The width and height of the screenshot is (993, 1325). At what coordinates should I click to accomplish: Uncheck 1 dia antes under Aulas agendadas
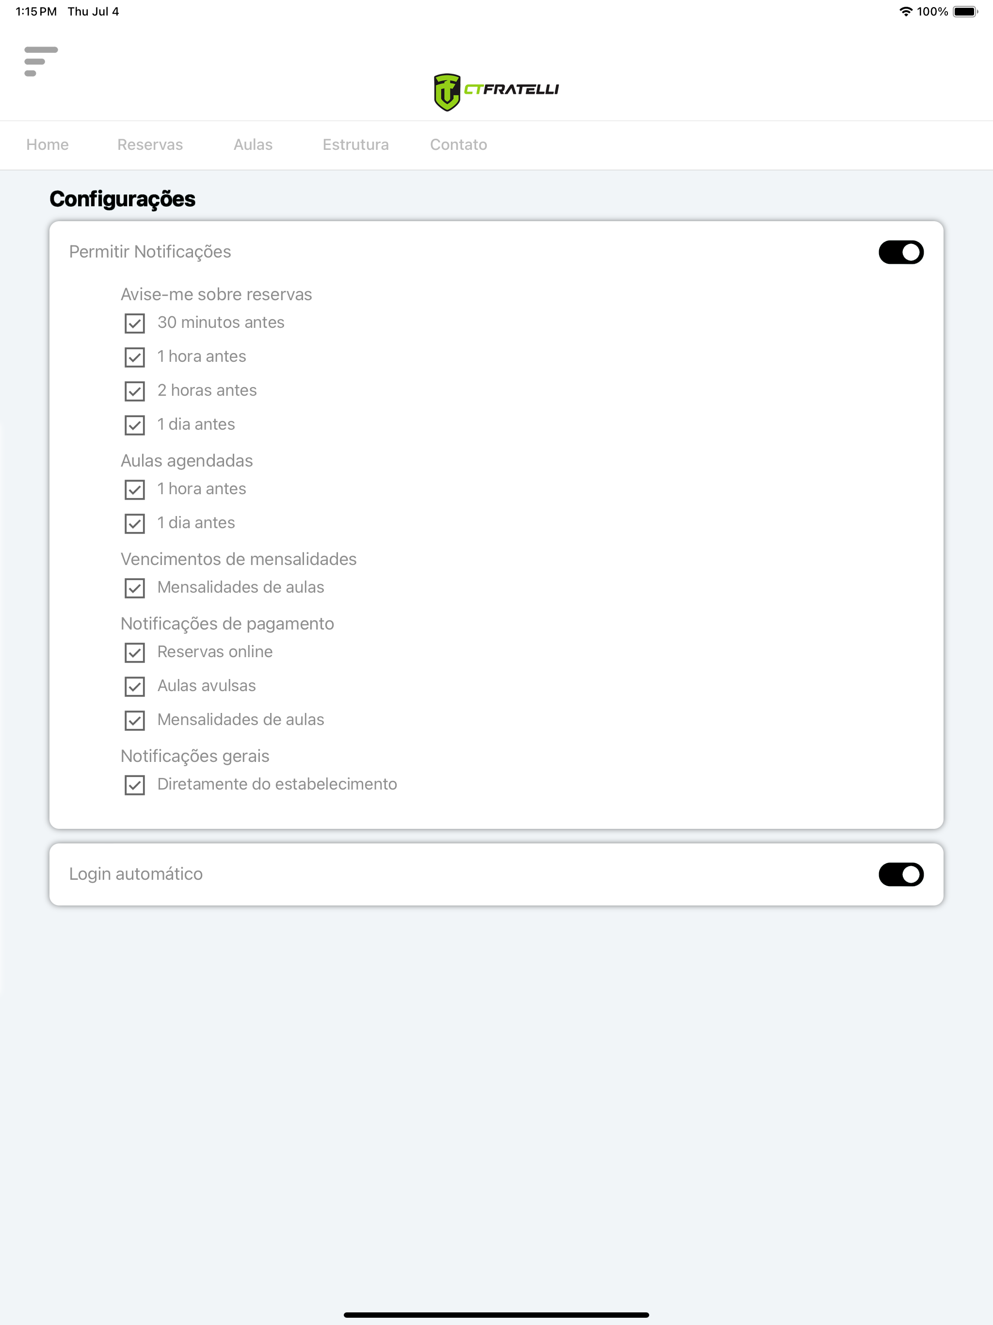135,523
